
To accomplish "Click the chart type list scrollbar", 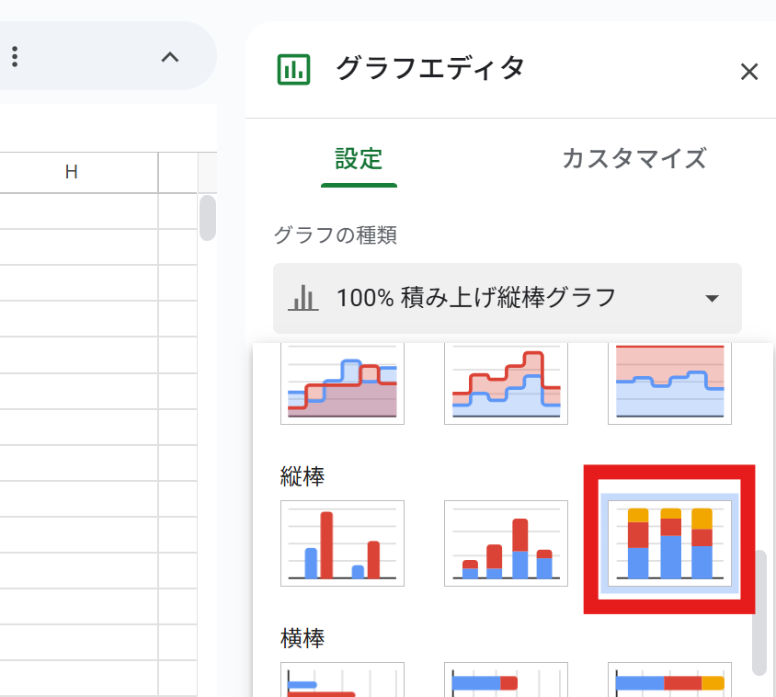I will click(x=759, y=612).
